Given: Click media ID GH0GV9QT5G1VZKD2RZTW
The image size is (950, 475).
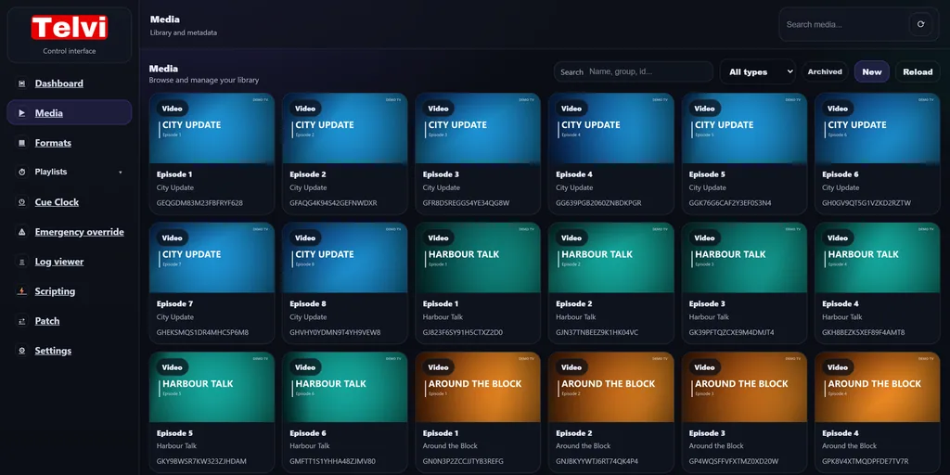Looking at the screenshot, I should click(867, 203).
